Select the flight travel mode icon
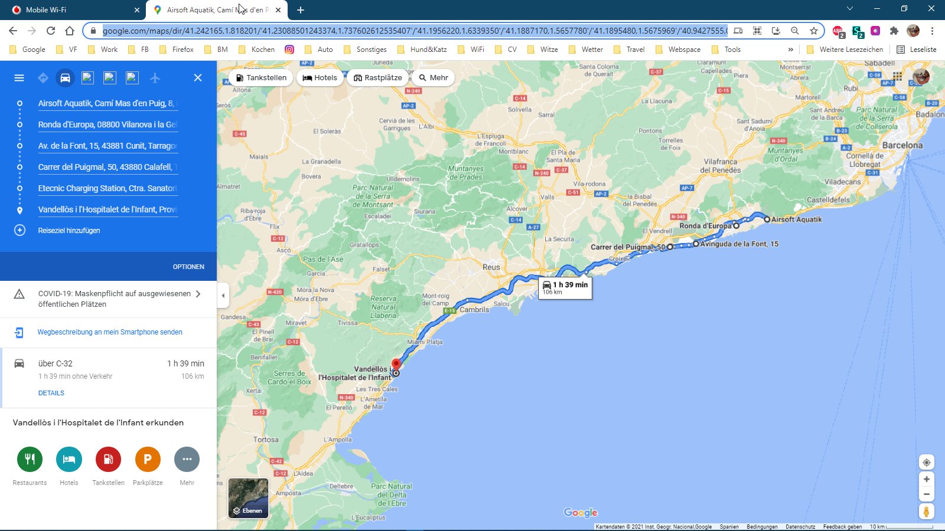The height and width of the screenshot is (531, 945). click(x=155, y=78)
